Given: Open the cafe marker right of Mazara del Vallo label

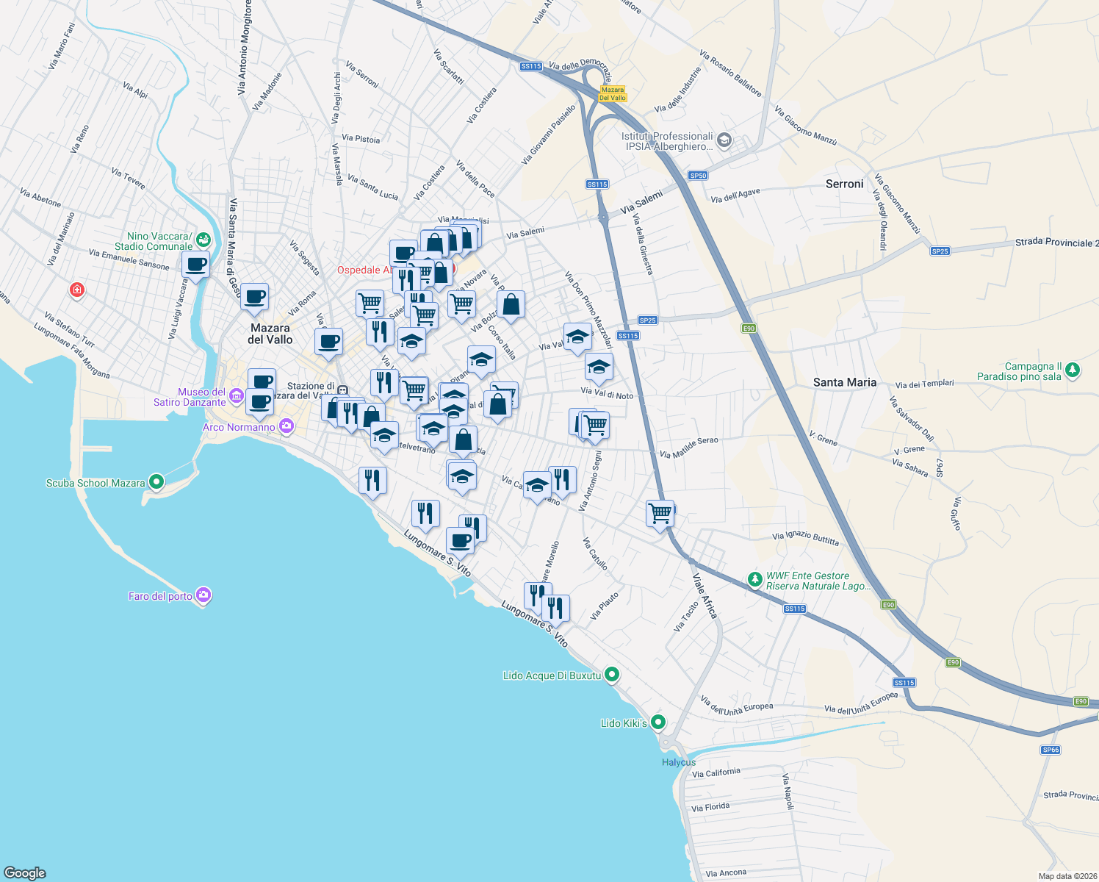Looking at the screenshot, I should [328, 342].
